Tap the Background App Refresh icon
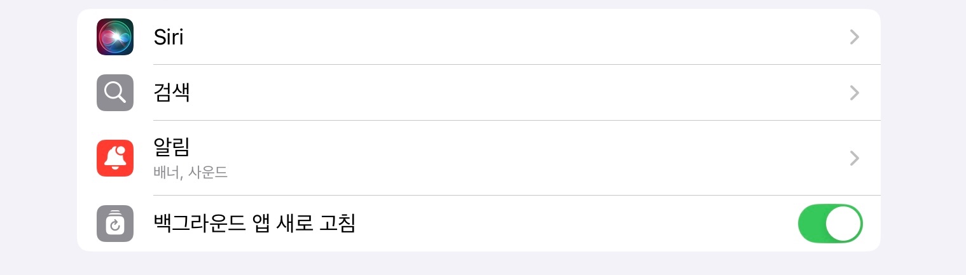Image resolution: width=966 pixels, height=275 pixels. point(115,224)
